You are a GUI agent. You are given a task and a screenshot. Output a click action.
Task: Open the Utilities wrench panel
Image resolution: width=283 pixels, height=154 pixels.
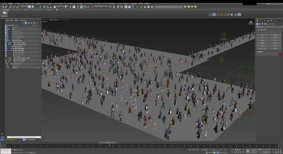click(x=275, y=21)
